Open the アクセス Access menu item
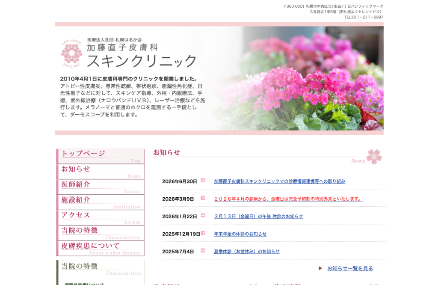Screen dimensions: 438x285 101,218
